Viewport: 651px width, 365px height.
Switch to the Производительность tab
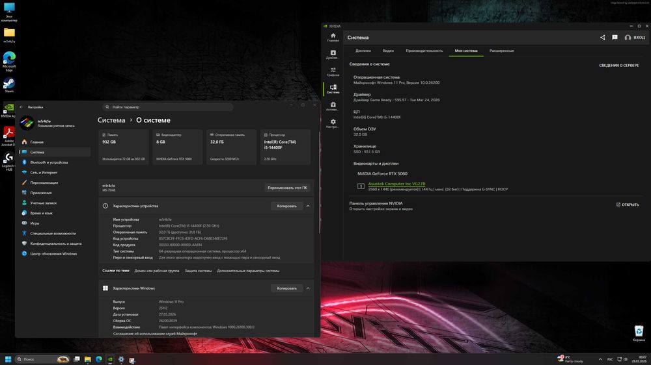[424, 51]
